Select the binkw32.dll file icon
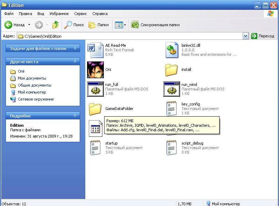 172,50
